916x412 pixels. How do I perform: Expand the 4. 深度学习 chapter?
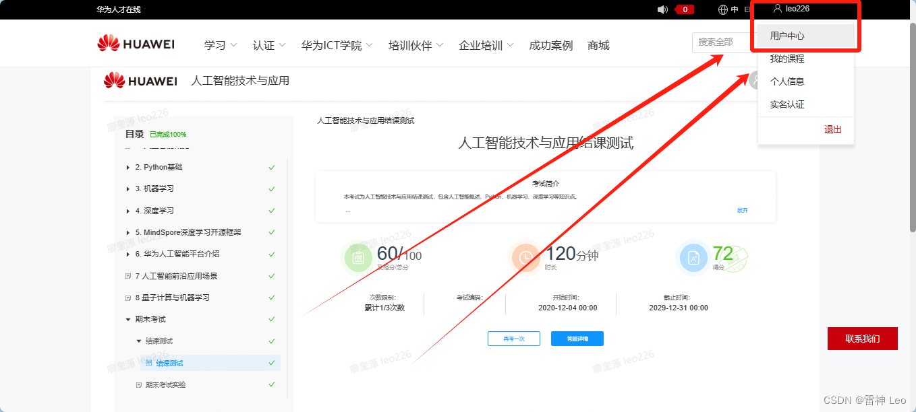(128, 211)
